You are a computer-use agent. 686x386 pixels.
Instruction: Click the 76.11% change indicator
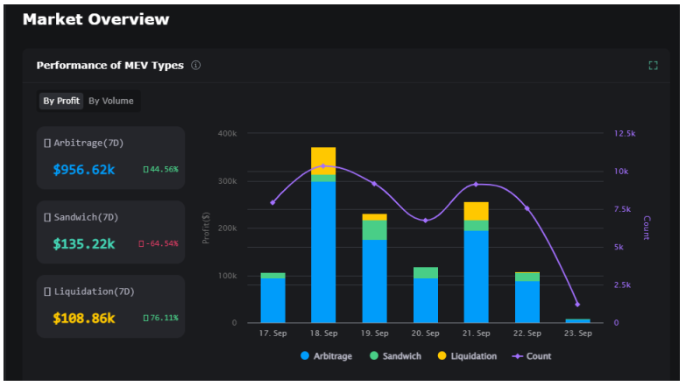[161, 318]
